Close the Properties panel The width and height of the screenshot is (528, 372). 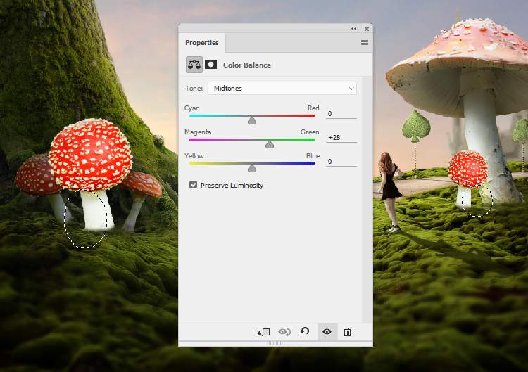point(365,29)
